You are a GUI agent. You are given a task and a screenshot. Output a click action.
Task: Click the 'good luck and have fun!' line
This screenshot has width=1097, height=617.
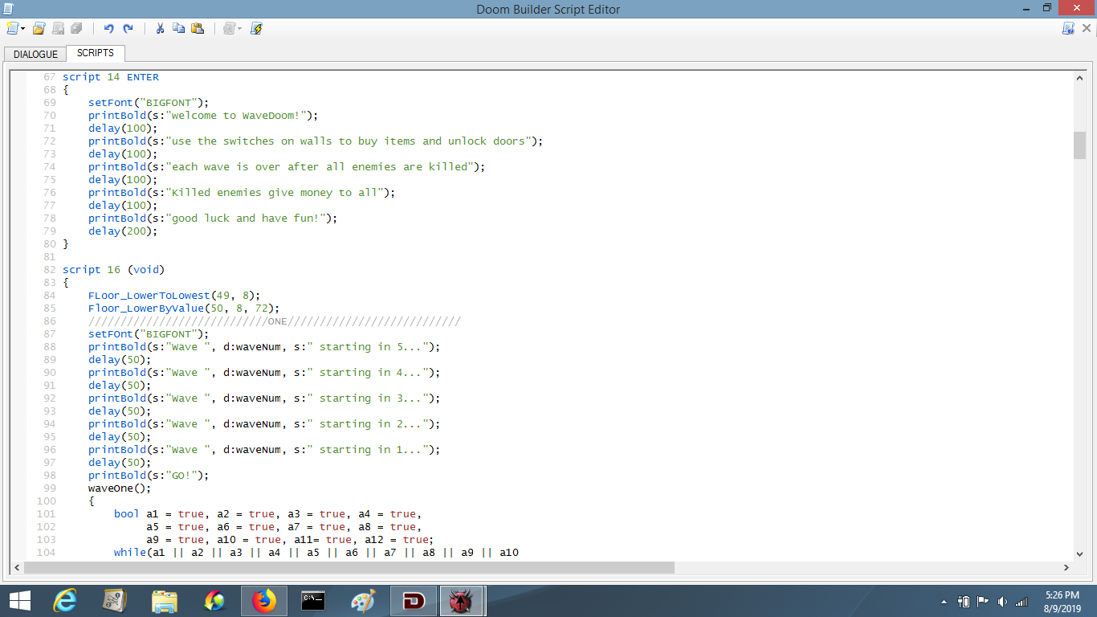213,219
